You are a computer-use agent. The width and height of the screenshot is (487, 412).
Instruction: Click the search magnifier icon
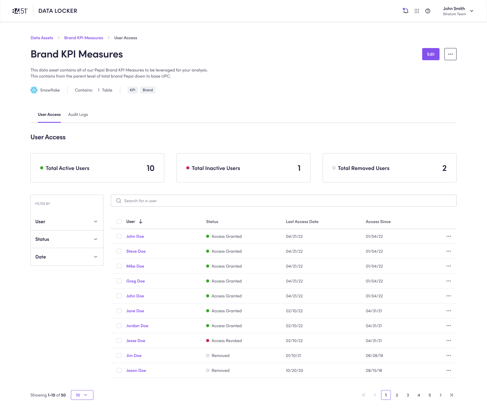pyautogui.click(x=119, y=201)
